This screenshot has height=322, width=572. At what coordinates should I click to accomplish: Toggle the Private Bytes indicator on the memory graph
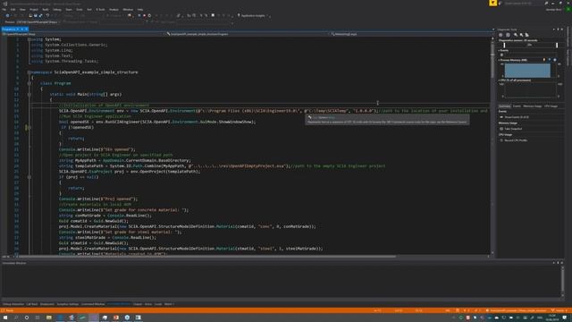point(555,60)
